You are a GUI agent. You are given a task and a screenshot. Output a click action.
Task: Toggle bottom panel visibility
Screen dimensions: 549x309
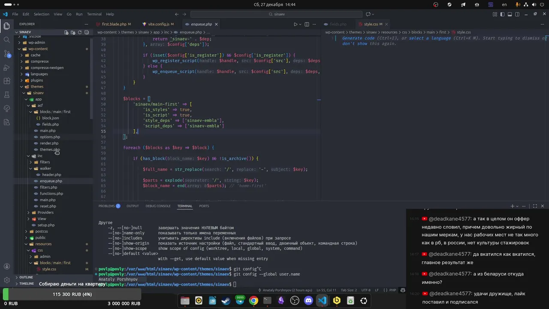tap(510, 14)
